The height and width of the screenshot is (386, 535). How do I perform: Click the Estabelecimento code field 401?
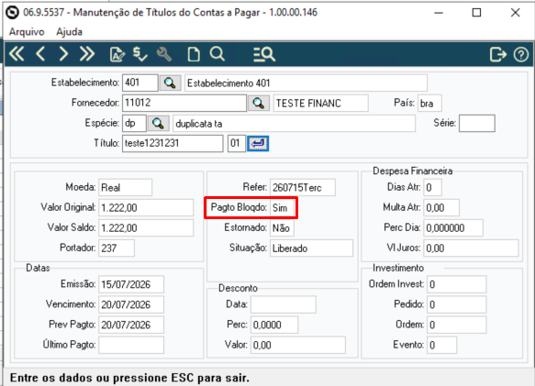click(x=140, y=83)
